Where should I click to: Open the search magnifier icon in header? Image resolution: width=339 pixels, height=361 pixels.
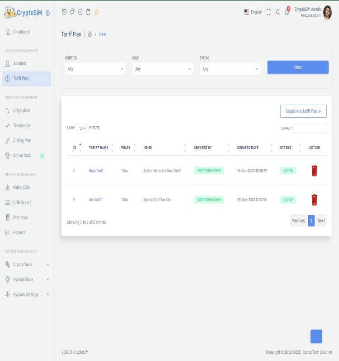[x=278, y=12]
